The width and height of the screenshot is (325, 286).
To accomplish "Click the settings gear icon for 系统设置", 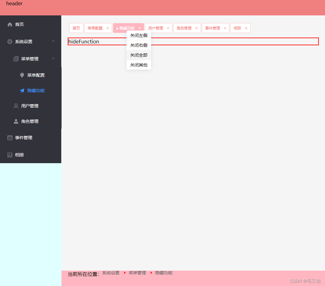I will tap(10, 42).
